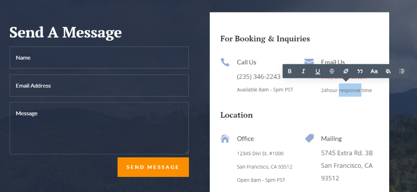Open text alignment options in toolbar
The image size is (417, 192).
point(332,71)
